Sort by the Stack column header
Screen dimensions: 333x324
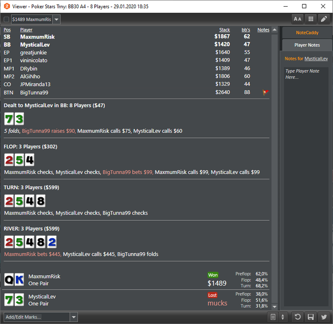(x=225, y=30)
